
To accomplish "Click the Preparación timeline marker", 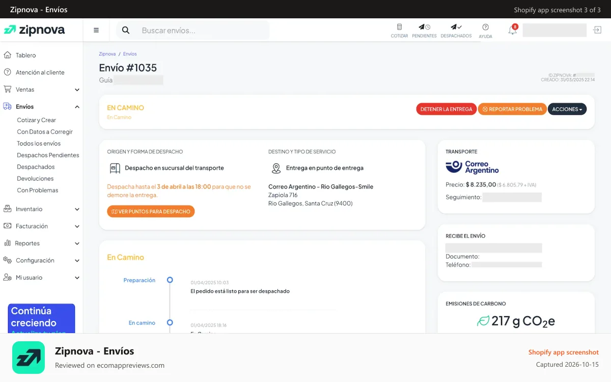I will pyautogui.click(x=170, y=280).
